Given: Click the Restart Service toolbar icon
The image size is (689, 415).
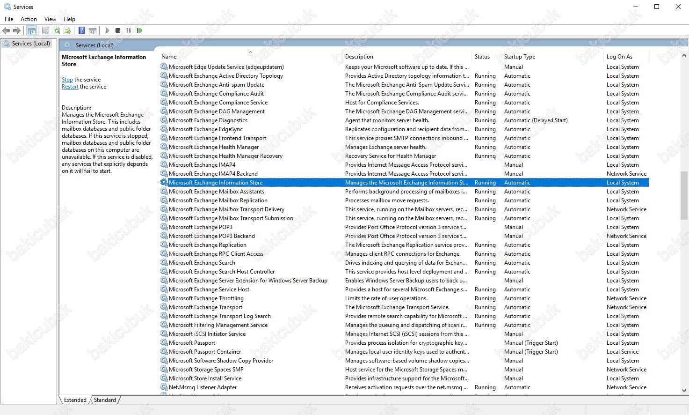Looking at the screenshot, I should click(139, 31).
